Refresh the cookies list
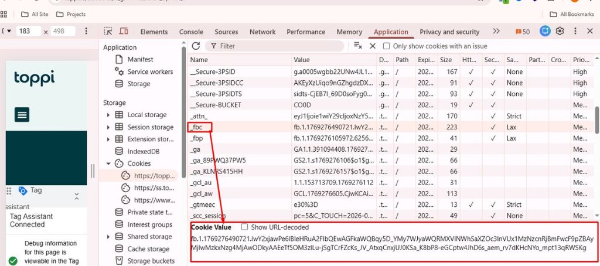The width and height of the screenshot is (600, 266). (196, 46)
